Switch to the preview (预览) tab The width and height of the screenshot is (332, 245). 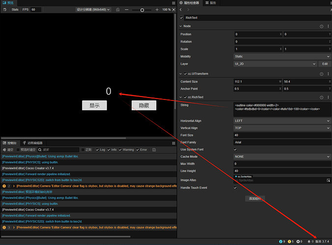(x=8, y=3)
